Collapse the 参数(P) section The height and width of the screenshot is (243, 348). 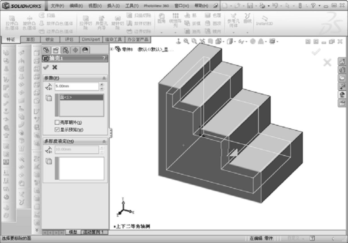104,78
